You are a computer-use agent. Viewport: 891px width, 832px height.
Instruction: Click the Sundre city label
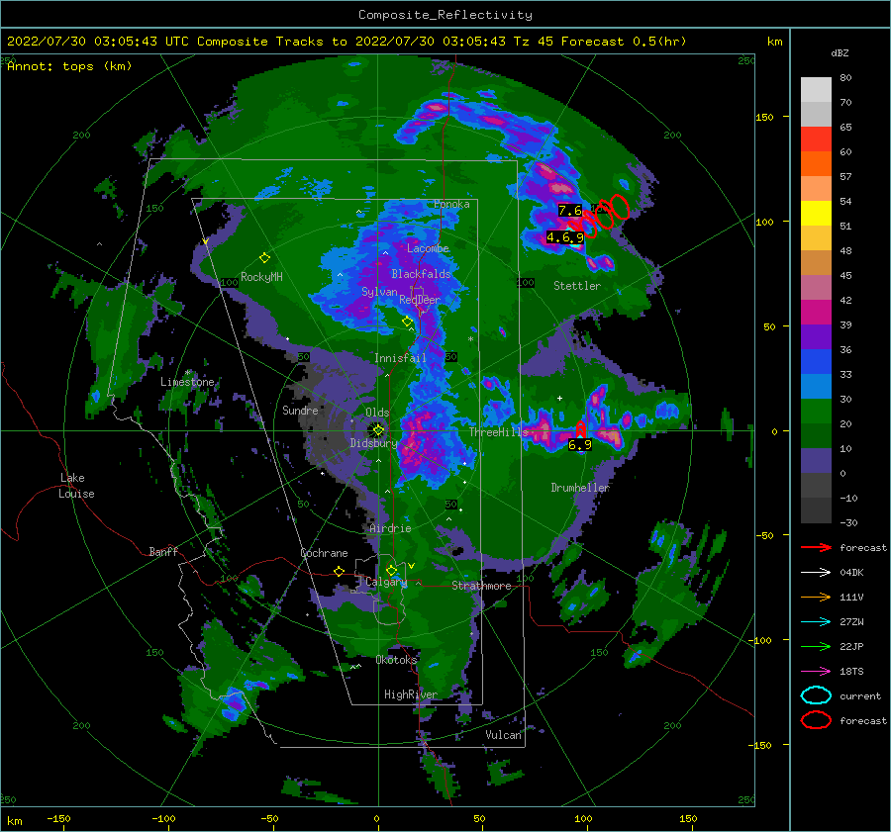[300, 410]
